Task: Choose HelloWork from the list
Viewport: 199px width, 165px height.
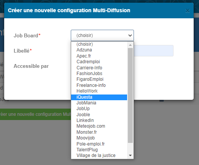Action: (99, 91)
